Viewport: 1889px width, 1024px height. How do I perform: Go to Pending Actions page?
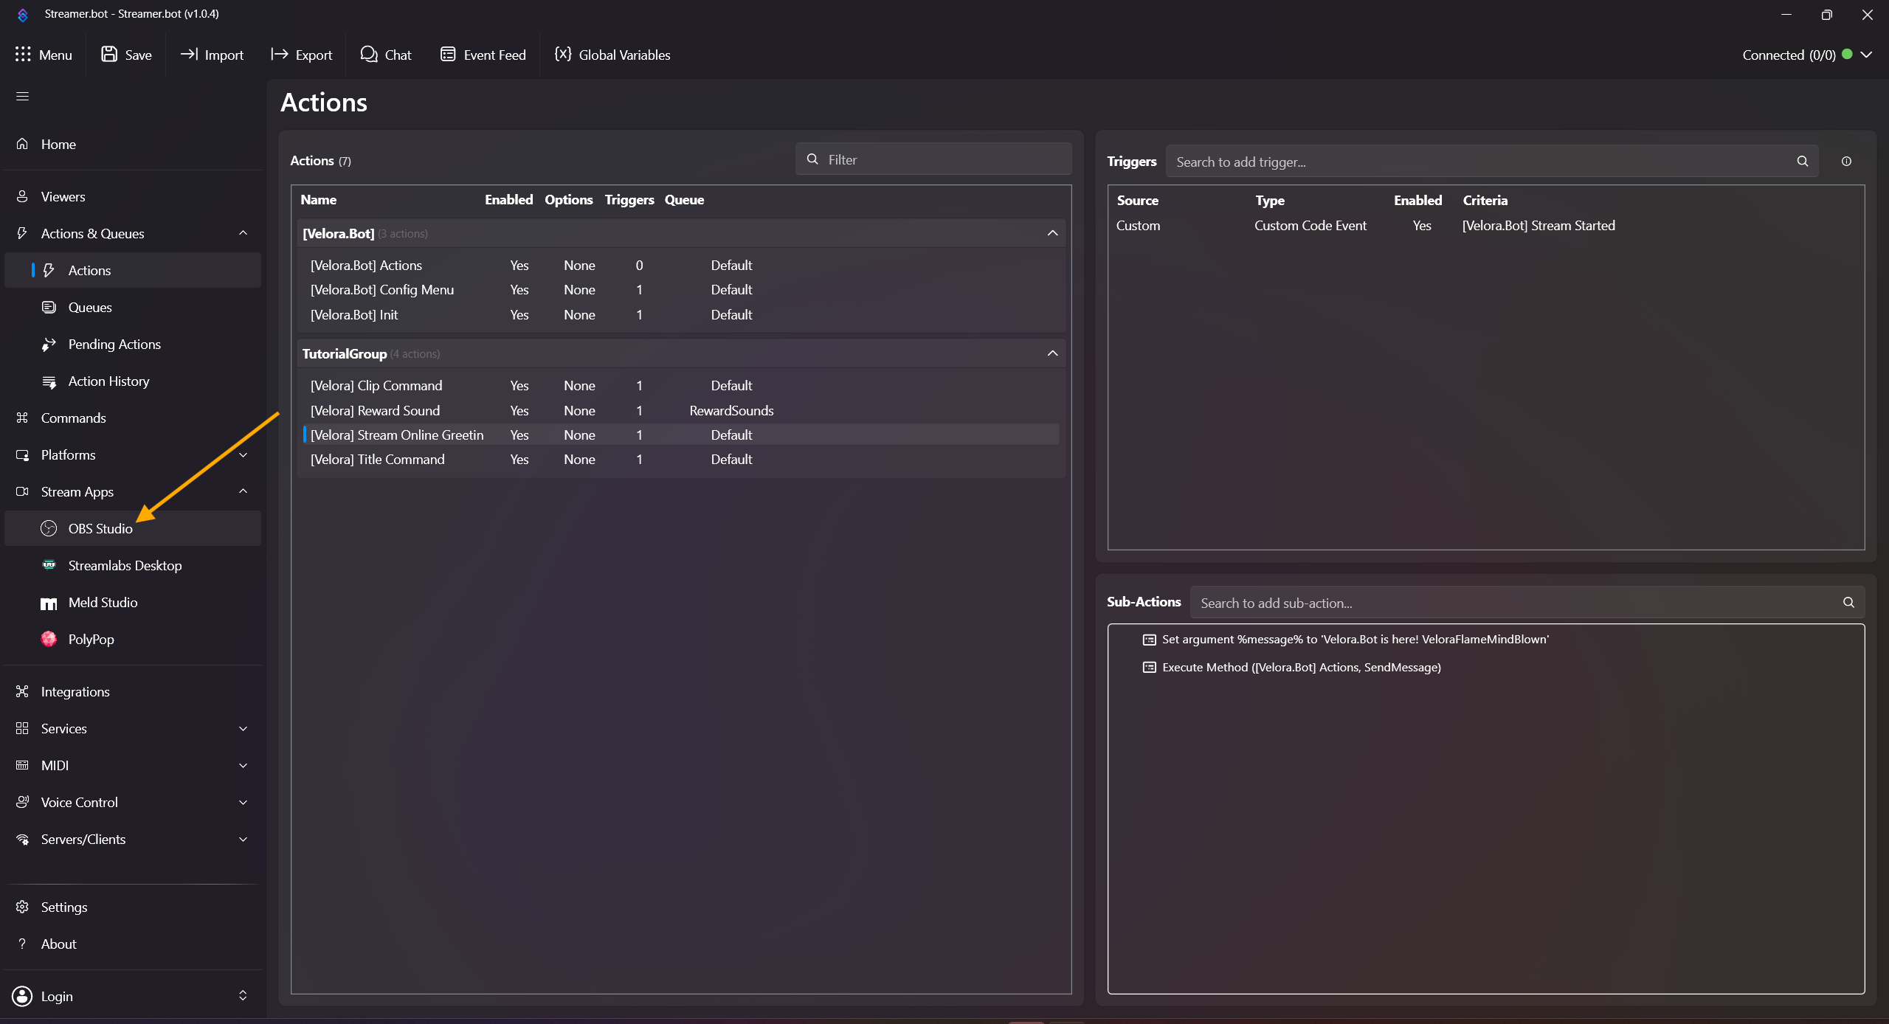point(114,345)
